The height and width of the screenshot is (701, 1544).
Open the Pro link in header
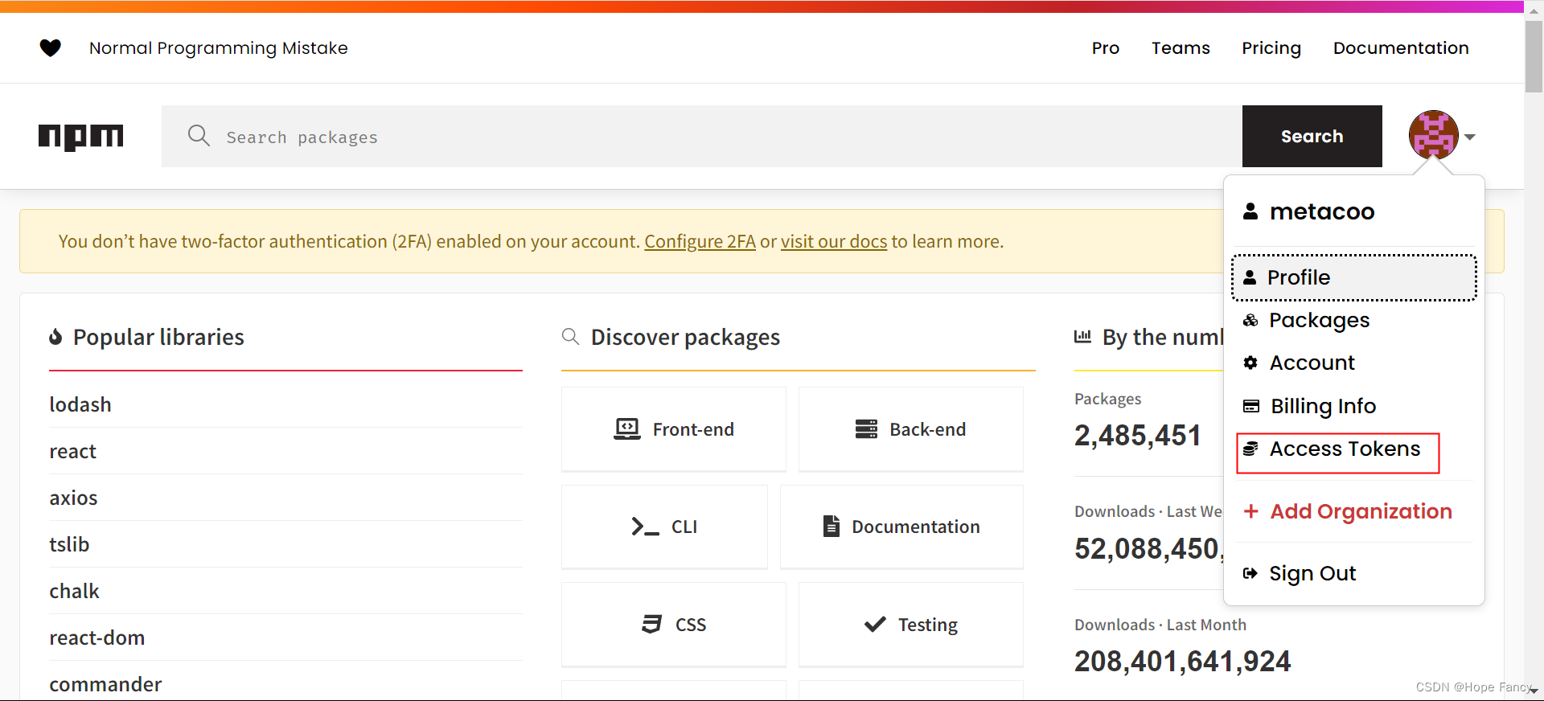click(1105, 48)
